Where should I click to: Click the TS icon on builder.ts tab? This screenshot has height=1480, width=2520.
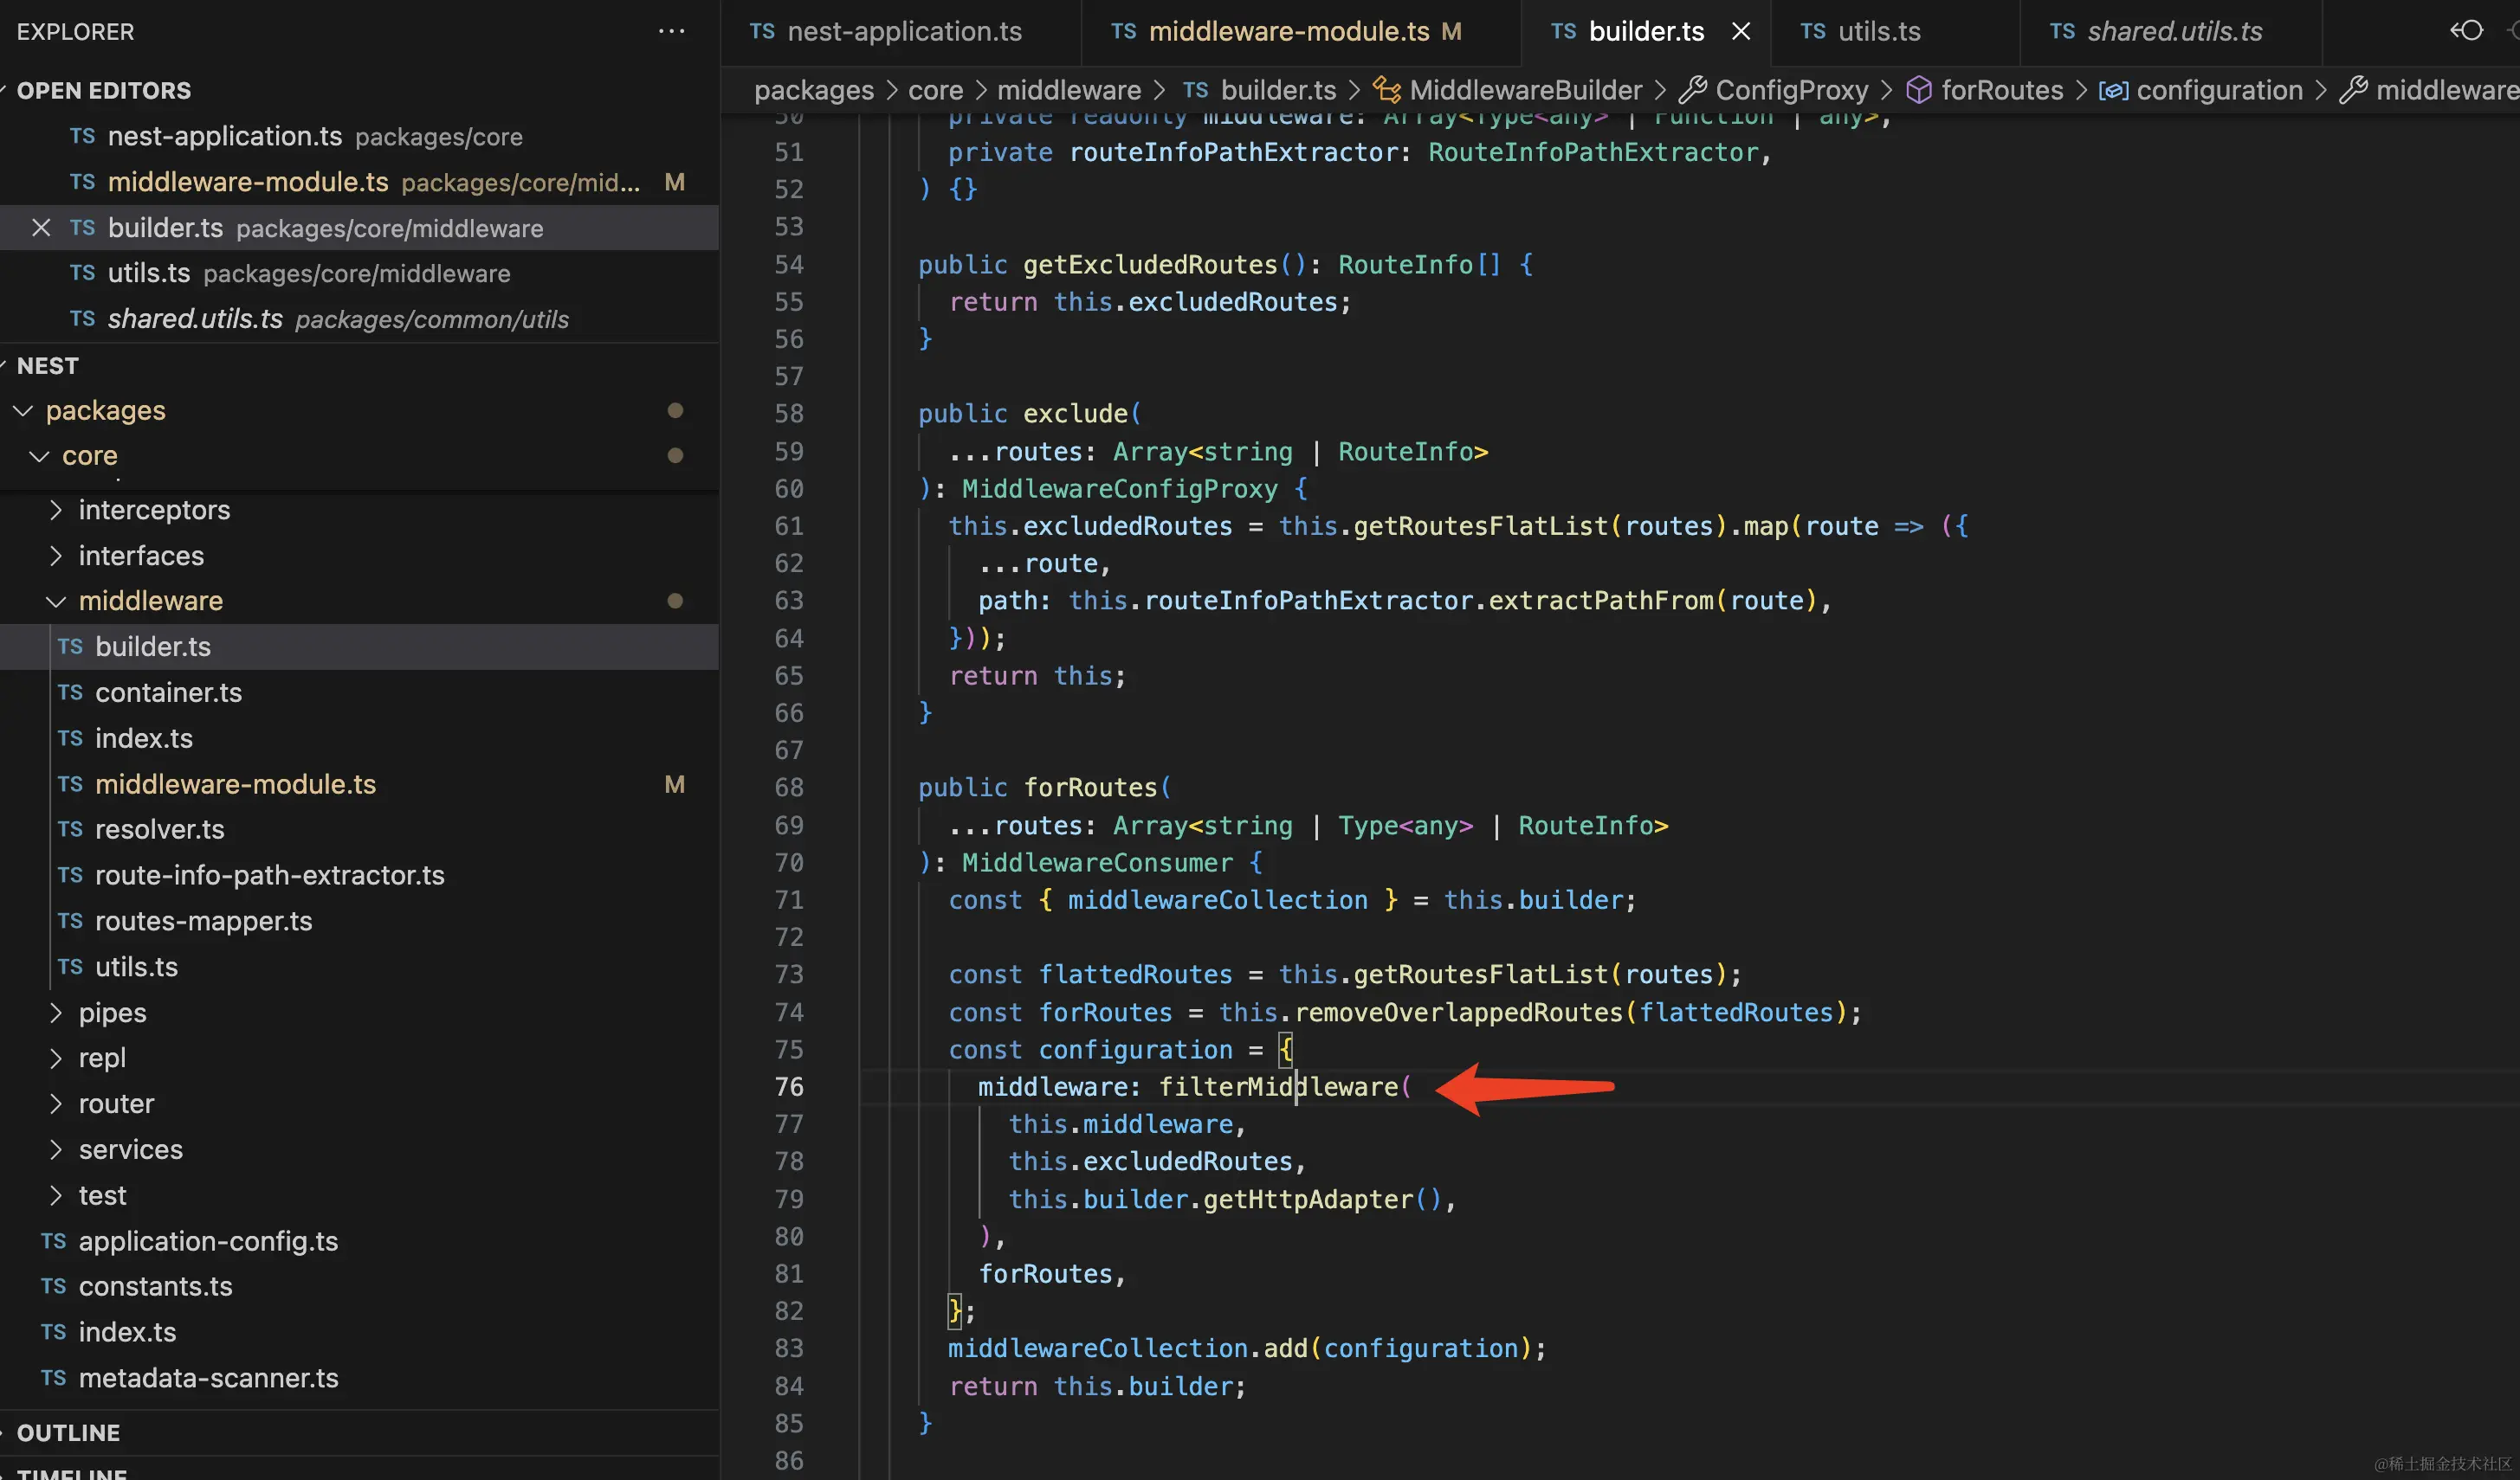click(1563, 31)
